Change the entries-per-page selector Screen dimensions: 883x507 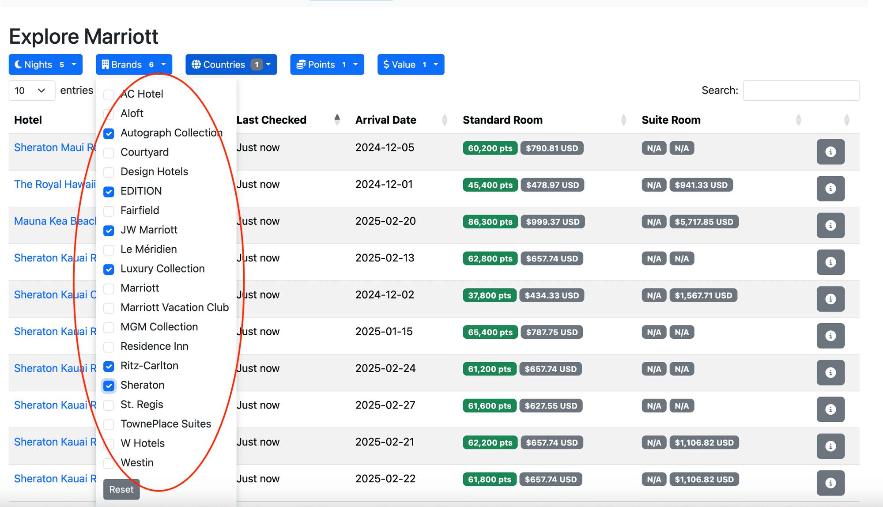click(x=32, y=91)
